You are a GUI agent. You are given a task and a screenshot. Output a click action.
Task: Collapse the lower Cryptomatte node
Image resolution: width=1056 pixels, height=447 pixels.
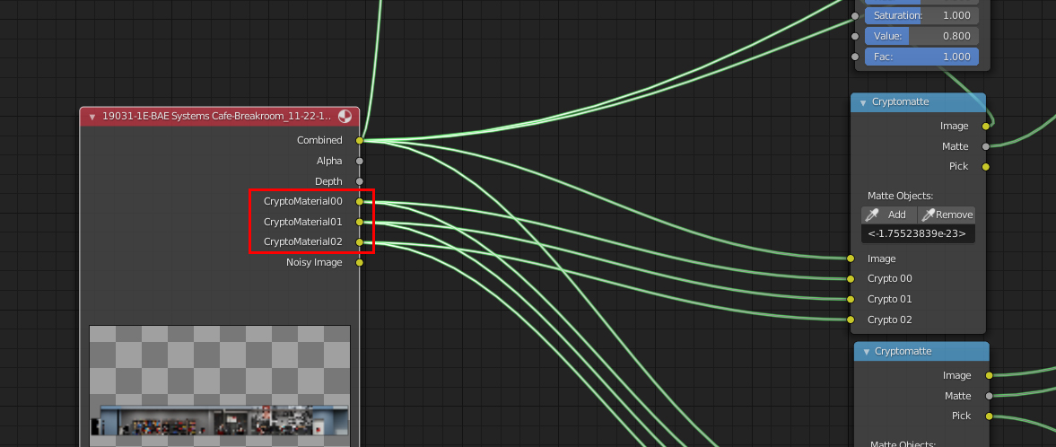pyautogui.click(x=866, y=351)
